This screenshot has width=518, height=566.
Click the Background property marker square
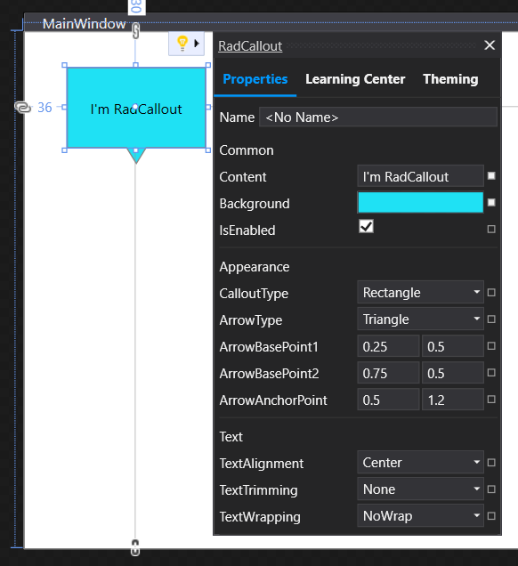491,203
